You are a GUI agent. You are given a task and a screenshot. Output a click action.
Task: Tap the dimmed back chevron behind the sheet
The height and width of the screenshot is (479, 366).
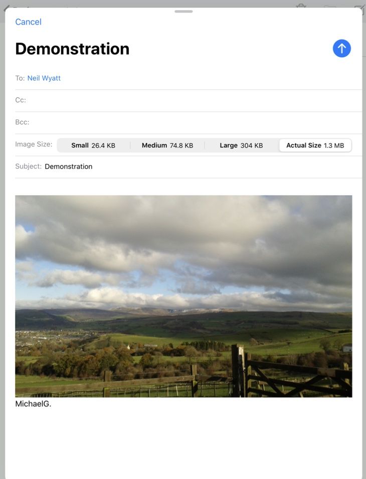point(7,8)
